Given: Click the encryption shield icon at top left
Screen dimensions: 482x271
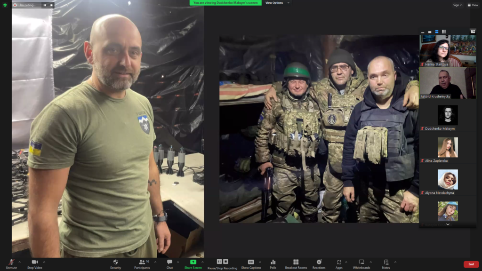Looking at the screenshot, I should 5,5.
